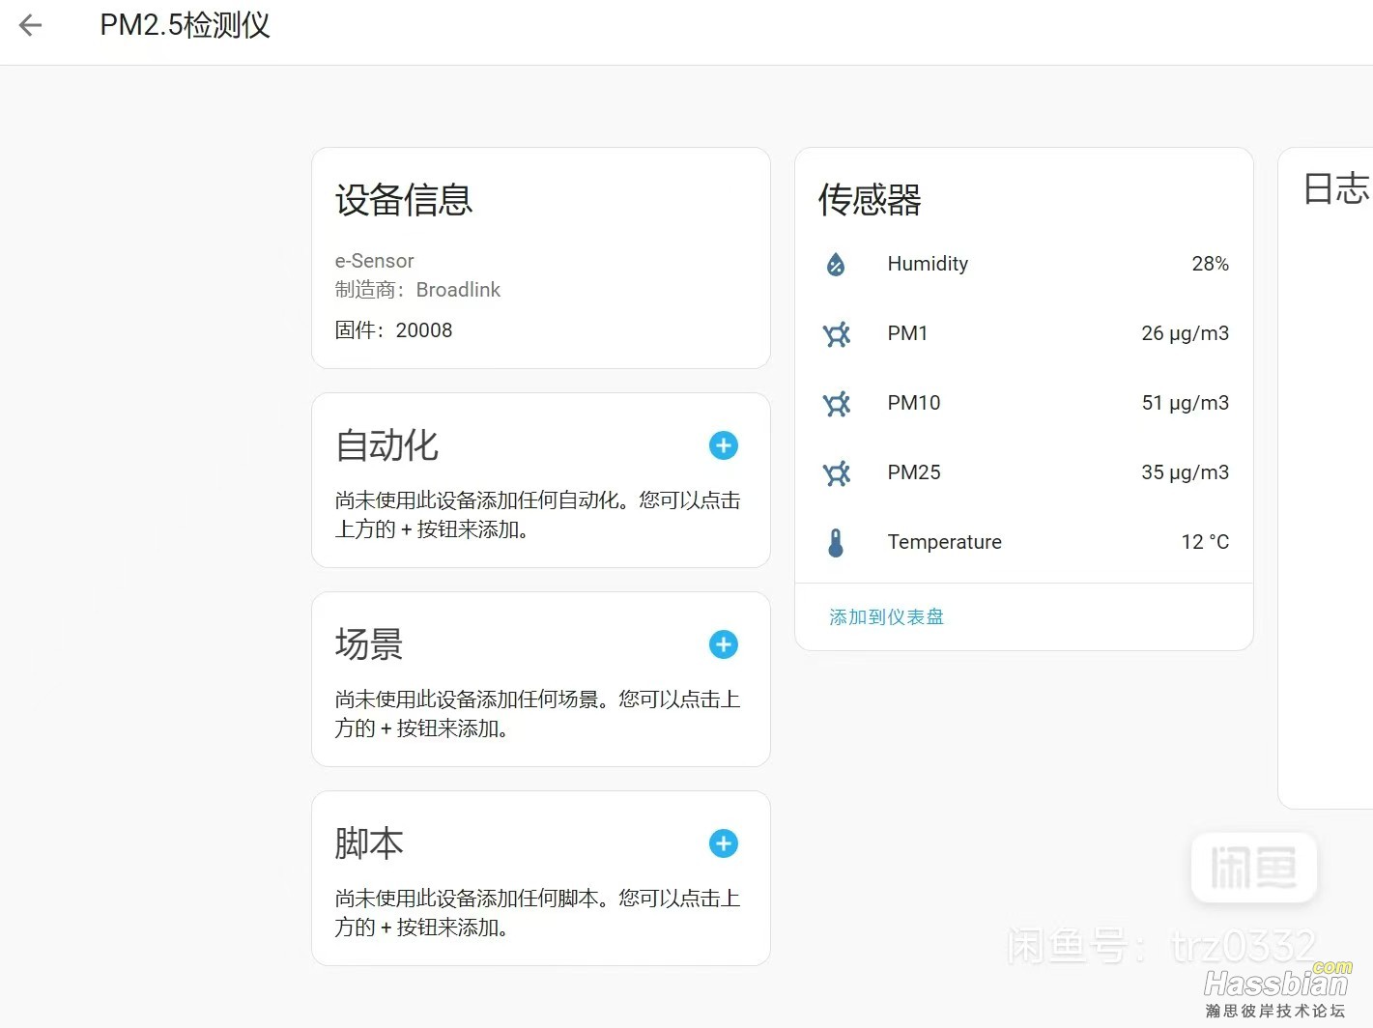Click the PM25 molecule icon
Screen dimensions: 1373x1028
click(837, 473)
